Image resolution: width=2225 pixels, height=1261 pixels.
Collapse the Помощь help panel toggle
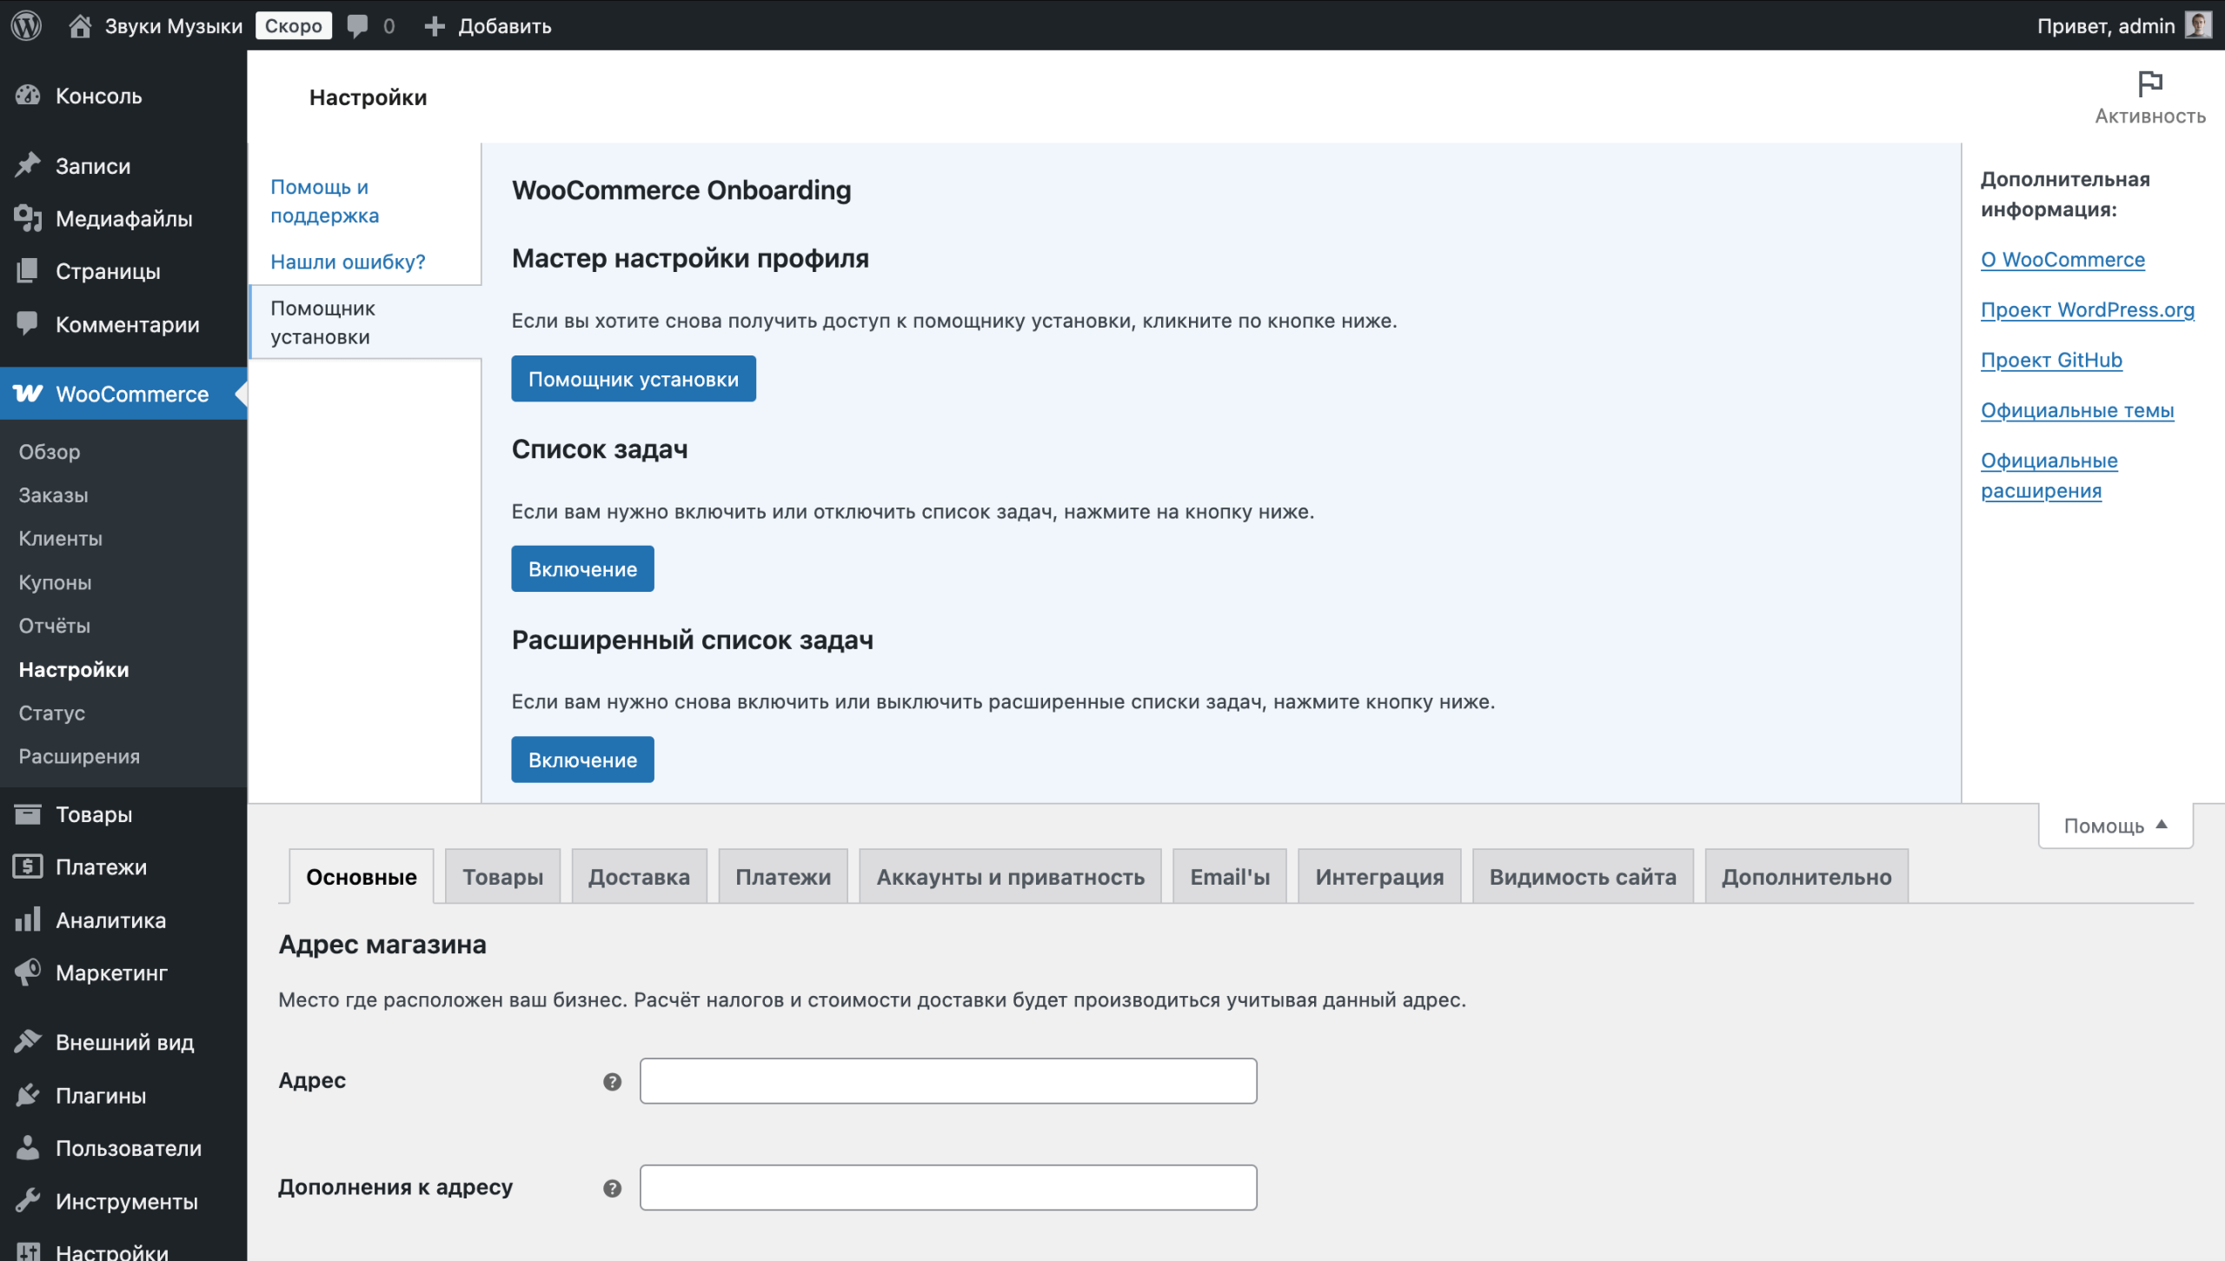click(2115, 825)
